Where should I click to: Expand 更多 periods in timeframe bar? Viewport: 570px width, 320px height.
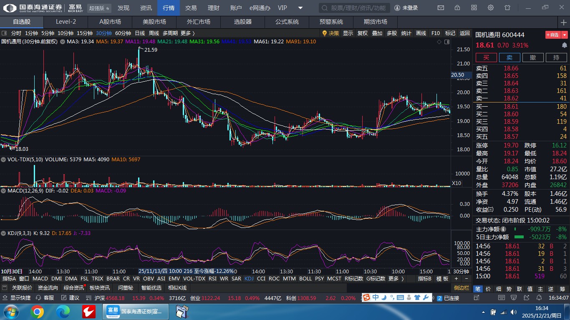[x=187, y=33]
